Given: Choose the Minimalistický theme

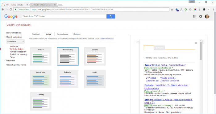Looking at the screenshot, I should pos(68,56).
